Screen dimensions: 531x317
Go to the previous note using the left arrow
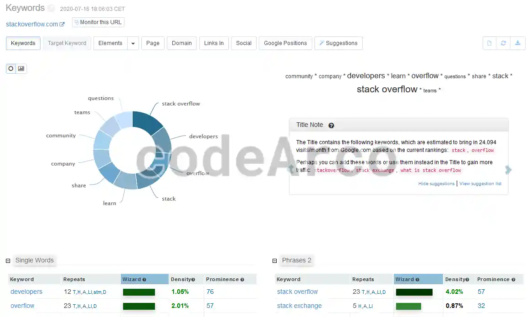(x=290, y=169)
